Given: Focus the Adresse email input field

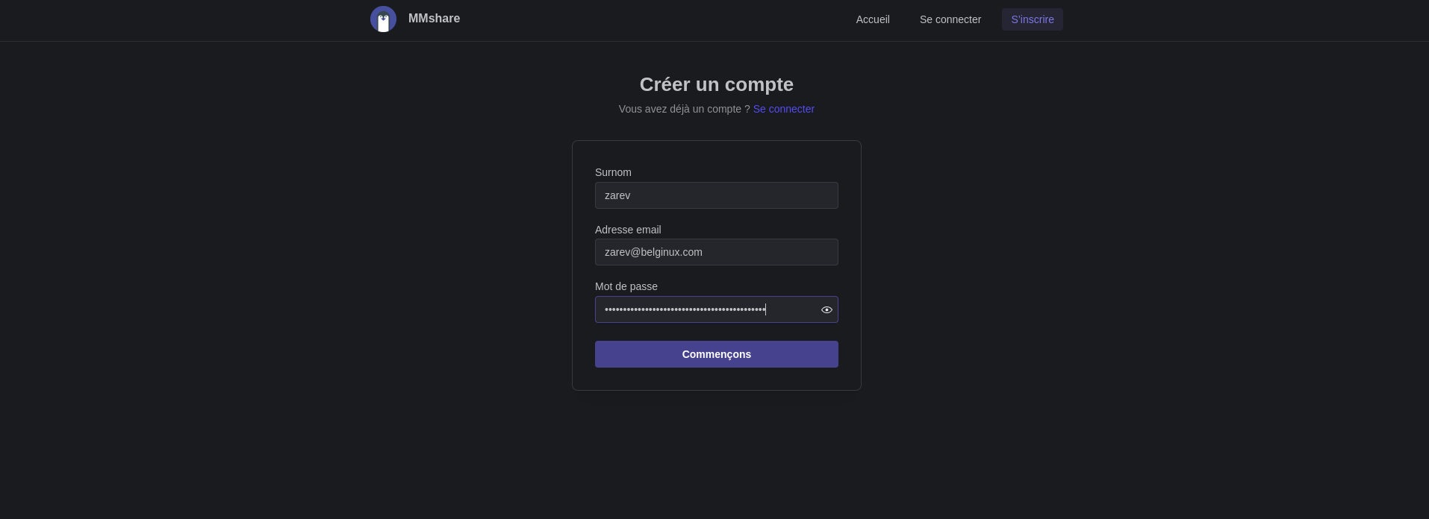Looking at the screenshot, I should point(717,252).
